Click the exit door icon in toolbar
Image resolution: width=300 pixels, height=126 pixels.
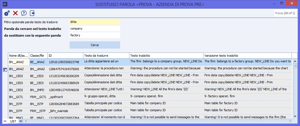tap(32, 13)
